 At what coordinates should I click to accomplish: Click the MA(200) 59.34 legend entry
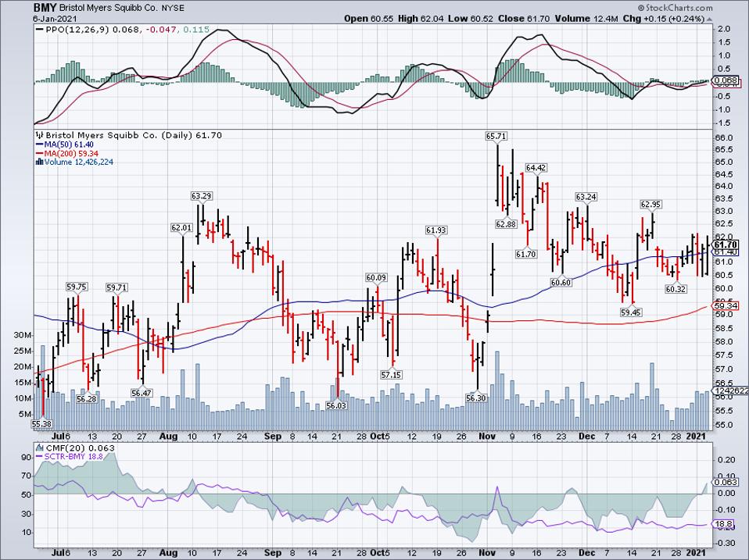pyautogui.click(x=71, y=154)
